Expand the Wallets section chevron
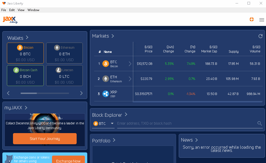This screenshot has width=266, height=163. tap(27, 37)
